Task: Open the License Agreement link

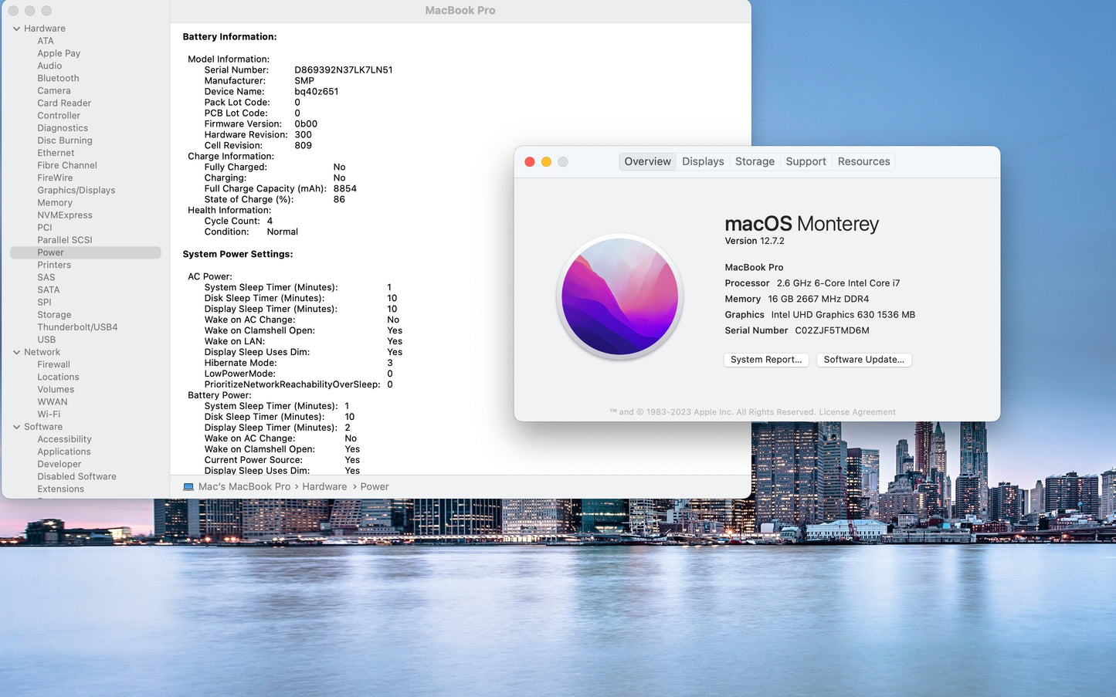Action: (857, 412)
